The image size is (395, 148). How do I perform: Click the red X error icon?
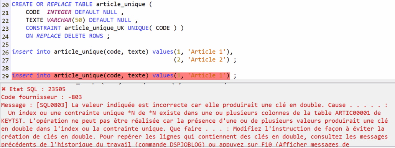click(x=3, y=89)
